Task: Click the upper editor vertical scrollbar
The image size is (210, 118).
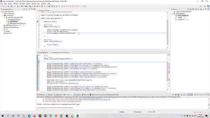Action: click(167, 32)
